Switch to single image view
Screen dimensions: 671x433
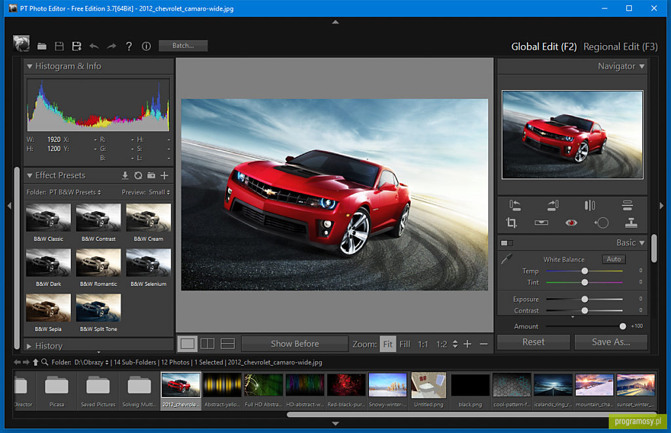click(187, 344)
